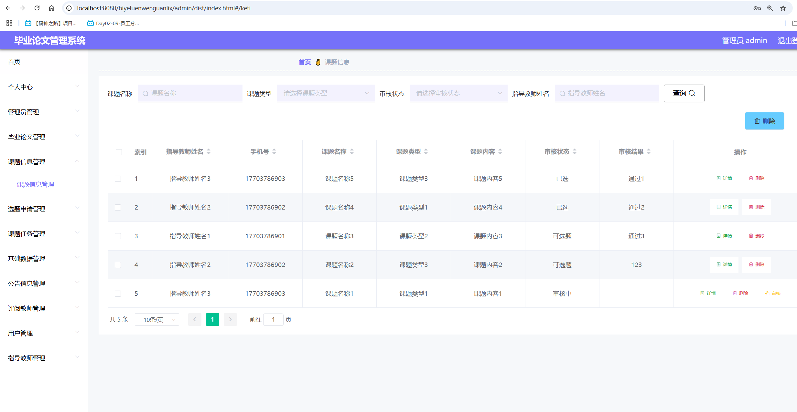Screen dimensions: 797x412
Task: Sort by 手机号 column arrows
Action: 274,151
